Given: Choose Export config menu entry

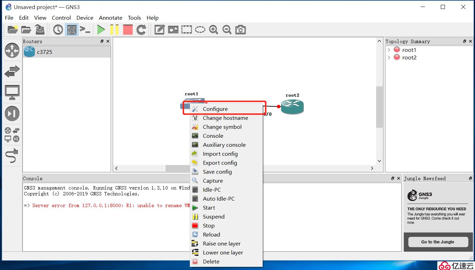Looking at the screenshot, I should pos(226,163).
